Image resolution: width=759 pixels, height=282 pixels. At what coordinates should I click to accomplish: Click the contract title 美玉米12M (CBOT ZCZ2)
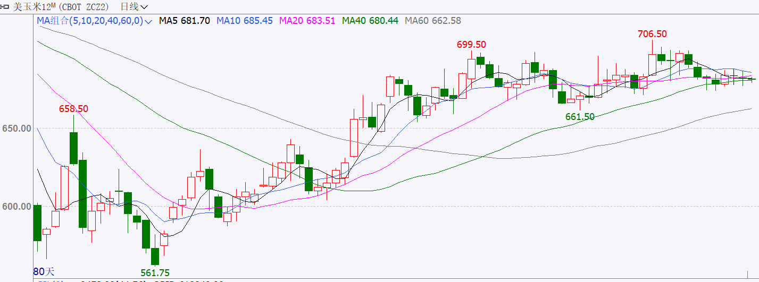click(x=61, y=7)
